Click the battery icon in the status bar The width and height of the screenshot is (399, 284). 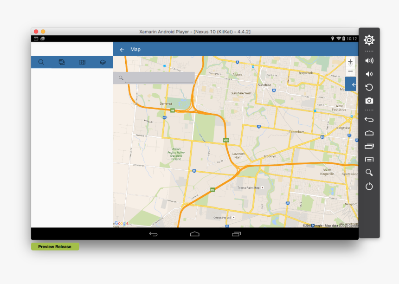(x=344, y=39)
